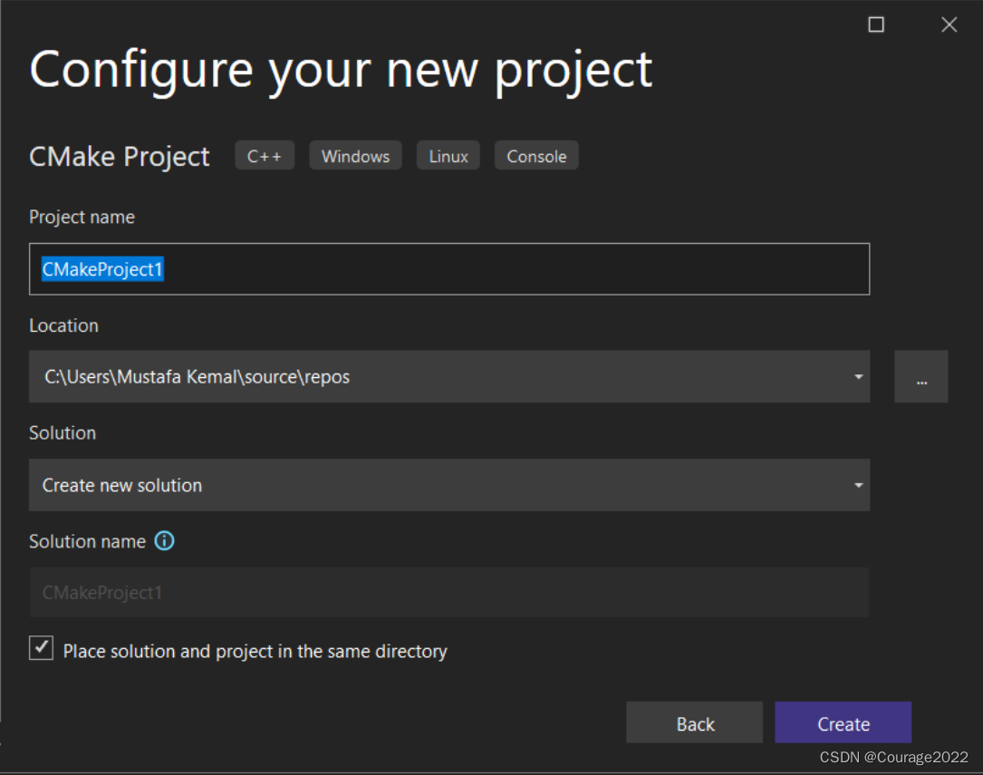Click the "Configure your new project" heading

341,70
